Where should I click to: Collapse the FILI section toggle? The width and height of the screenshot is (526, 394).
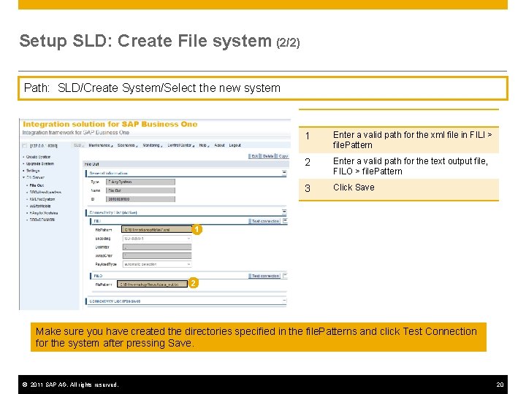pyautogui.click(x=285, y=221)
